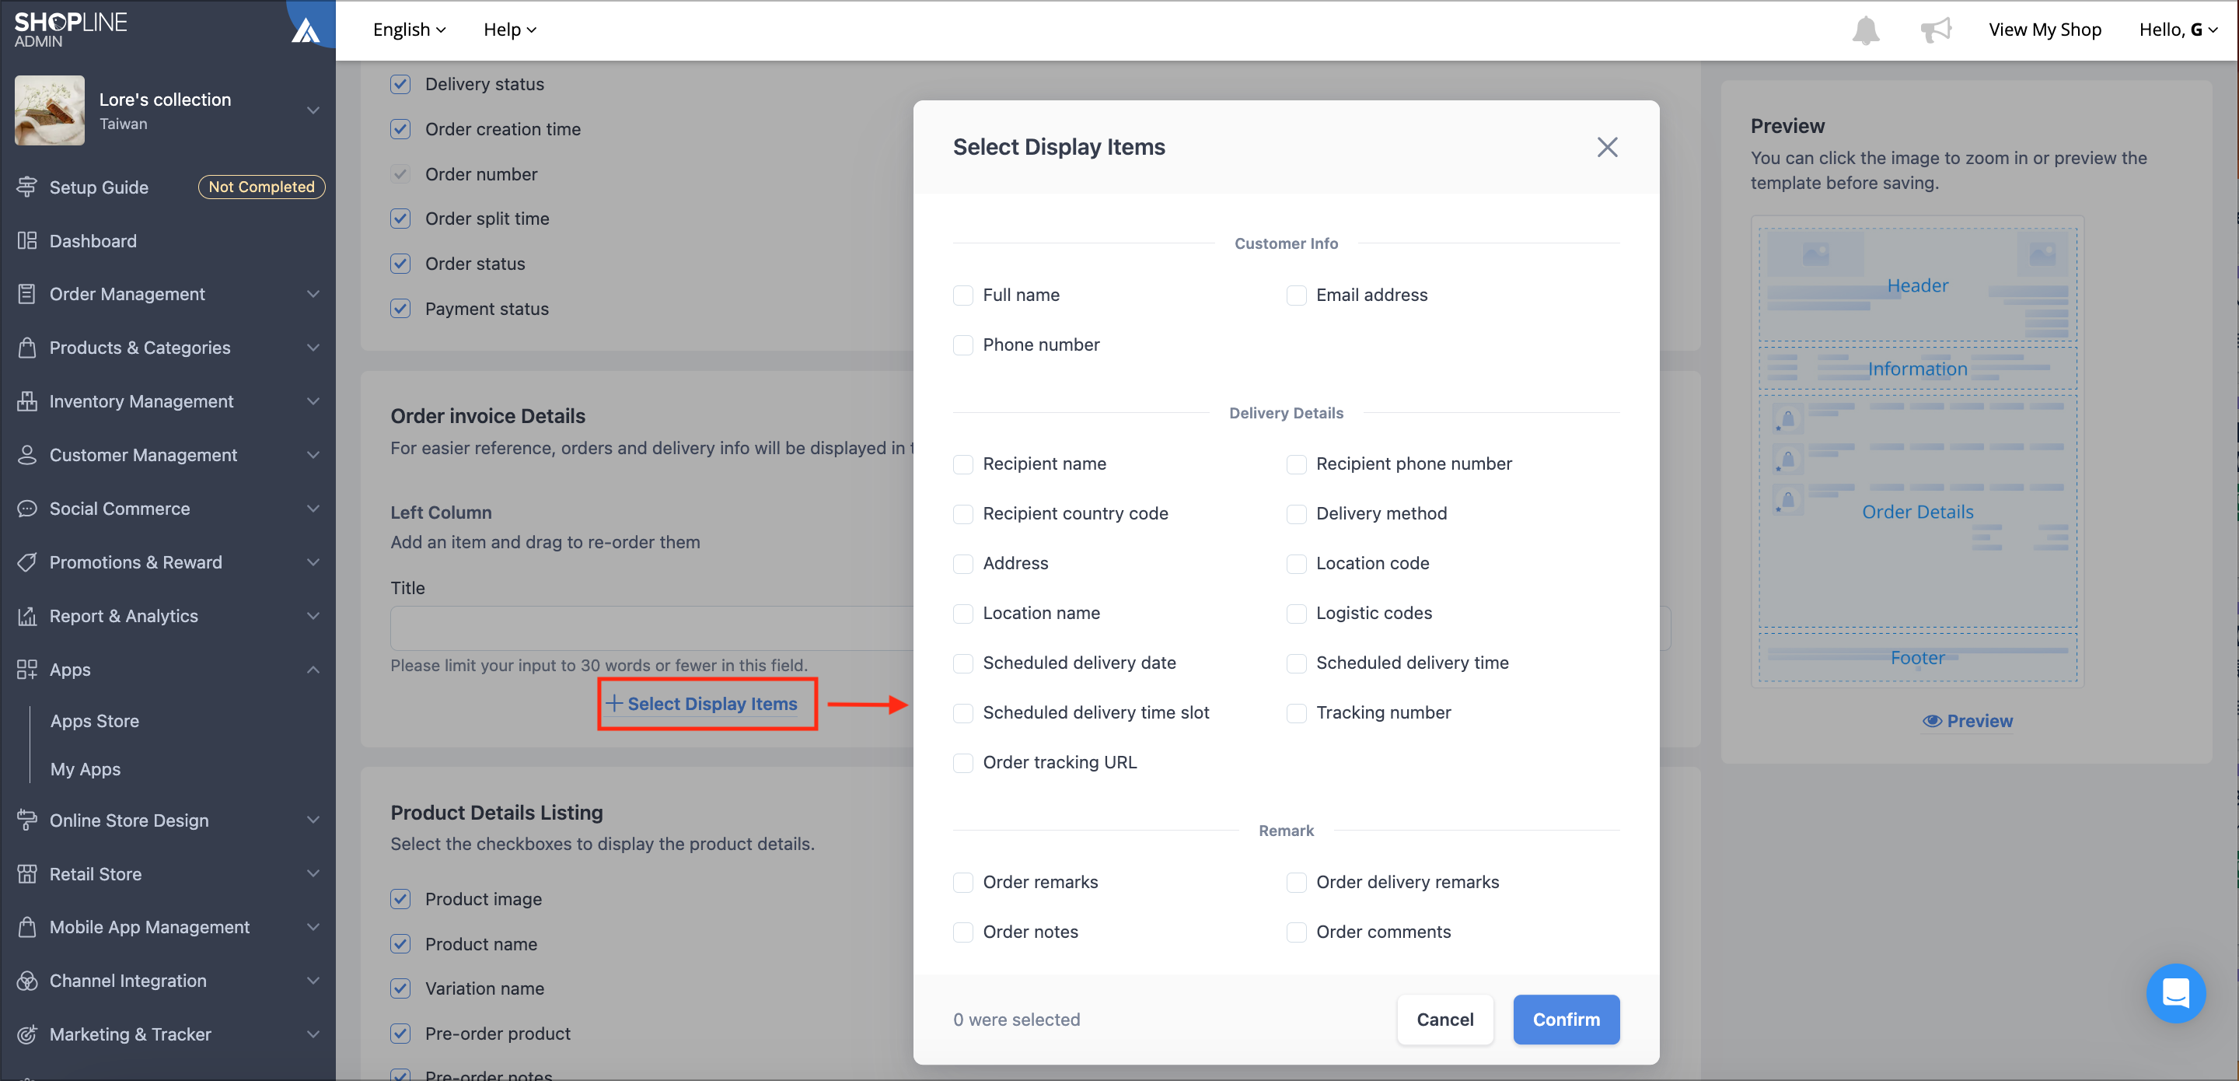Click the Apps grid icon
The width and height of the screenshot is (2239, 1081).
pyautogui.click(x=27, y=670)
